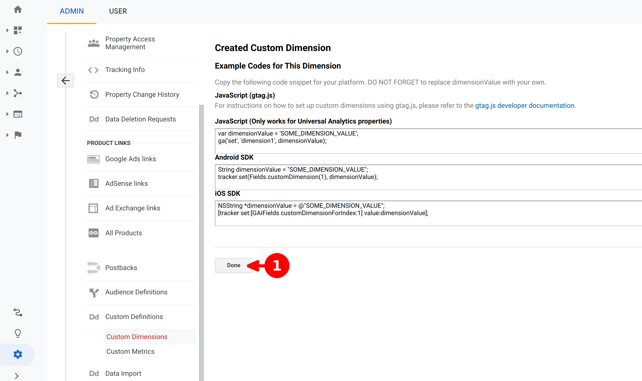Expand the Customization sidebar section arrow
The image size is (642, 381).
click(x=7, y=30)
